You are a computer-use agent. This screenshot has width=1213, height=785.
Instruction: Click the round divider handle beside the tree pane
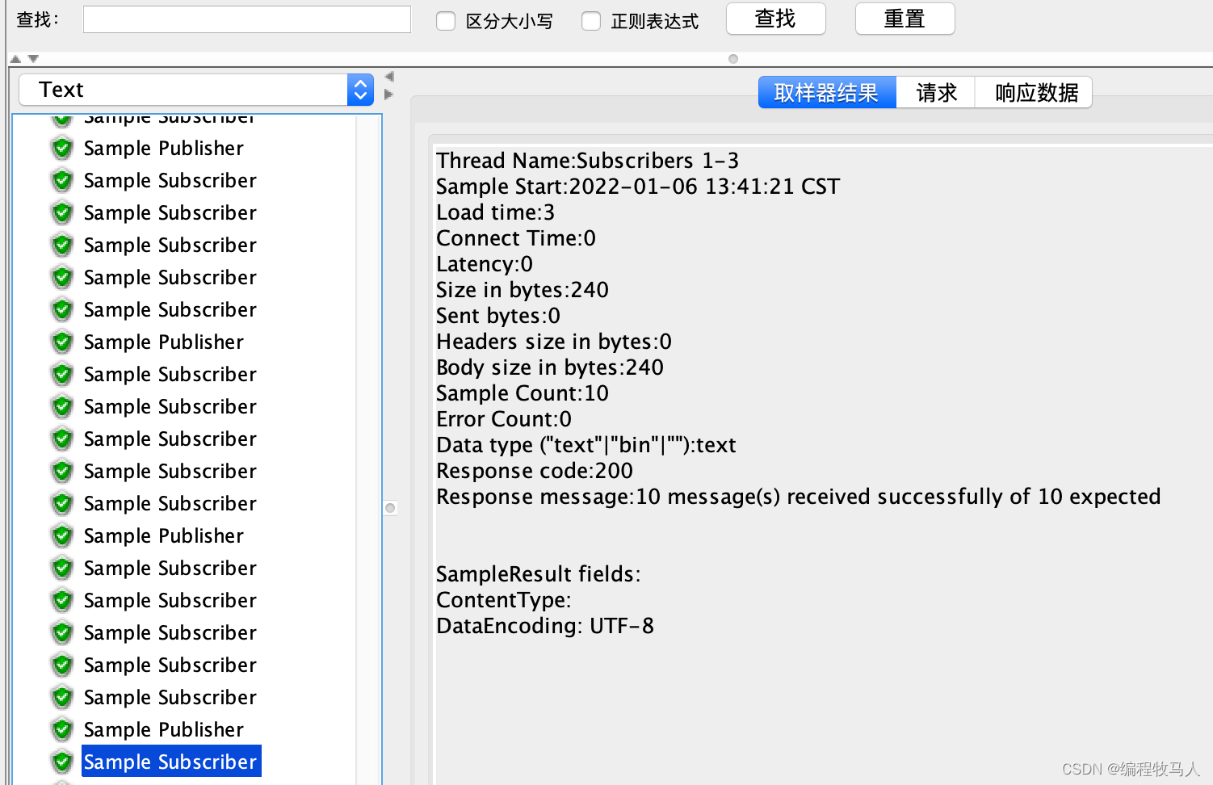(x=390, y=508)
